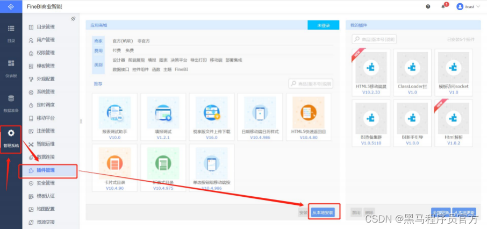Expand the itcast account dropdown arrow
Image resolution: width=487 pixels, height=229 pixels.
478,6
